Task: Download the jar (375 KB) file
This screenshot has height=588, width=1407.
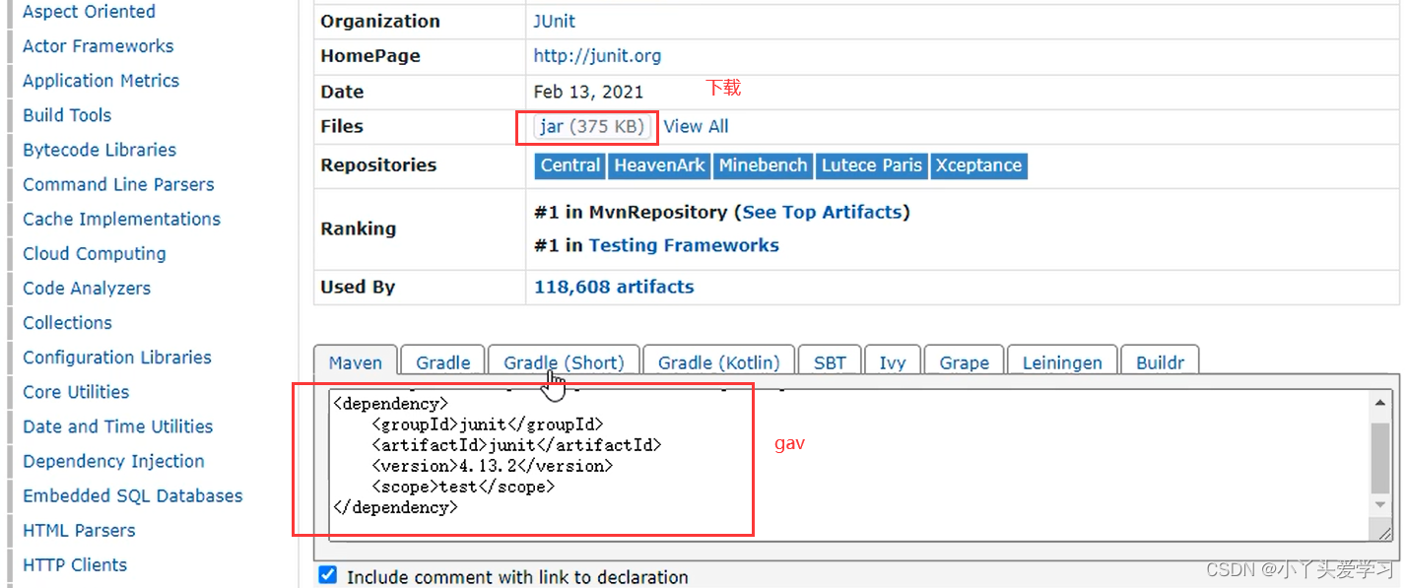Action: point(591,126)
